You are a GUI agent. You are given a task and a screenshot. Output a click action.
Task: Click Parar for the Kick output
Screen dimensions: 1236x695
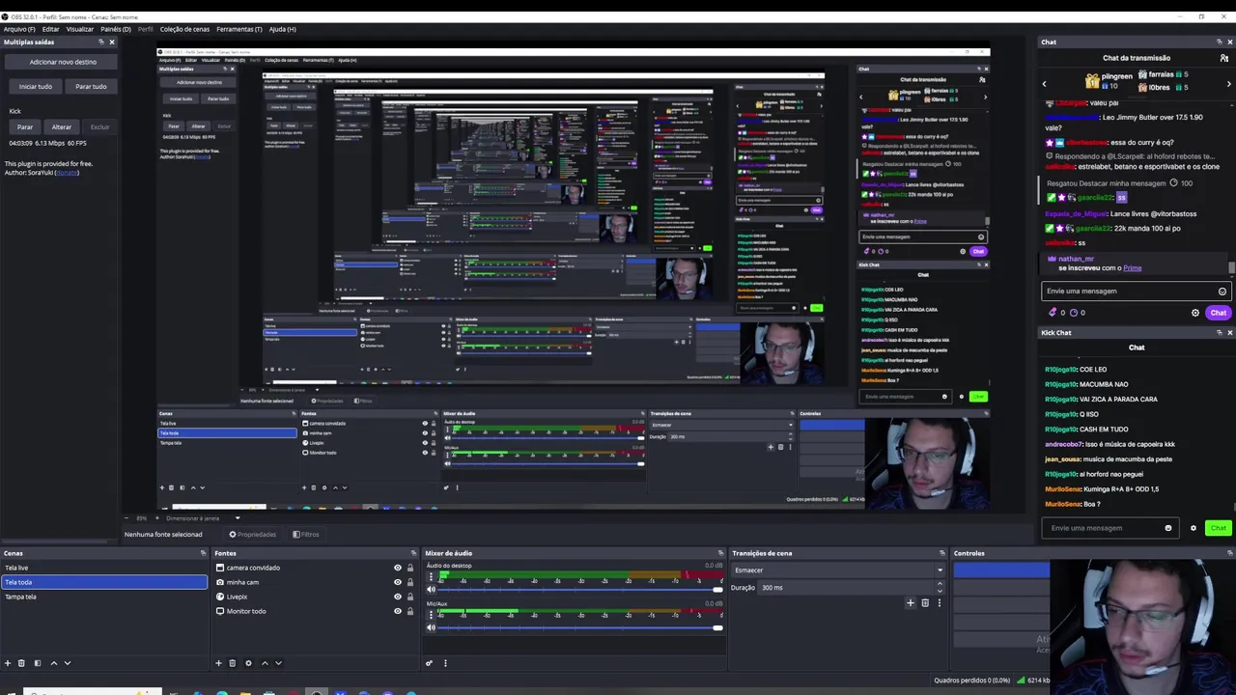[25, 126]
